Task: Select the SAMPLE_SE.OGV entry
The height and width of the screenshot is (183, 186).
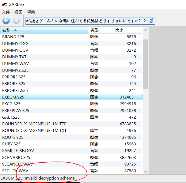Action: pyautogui.click(x=18, y=151)
